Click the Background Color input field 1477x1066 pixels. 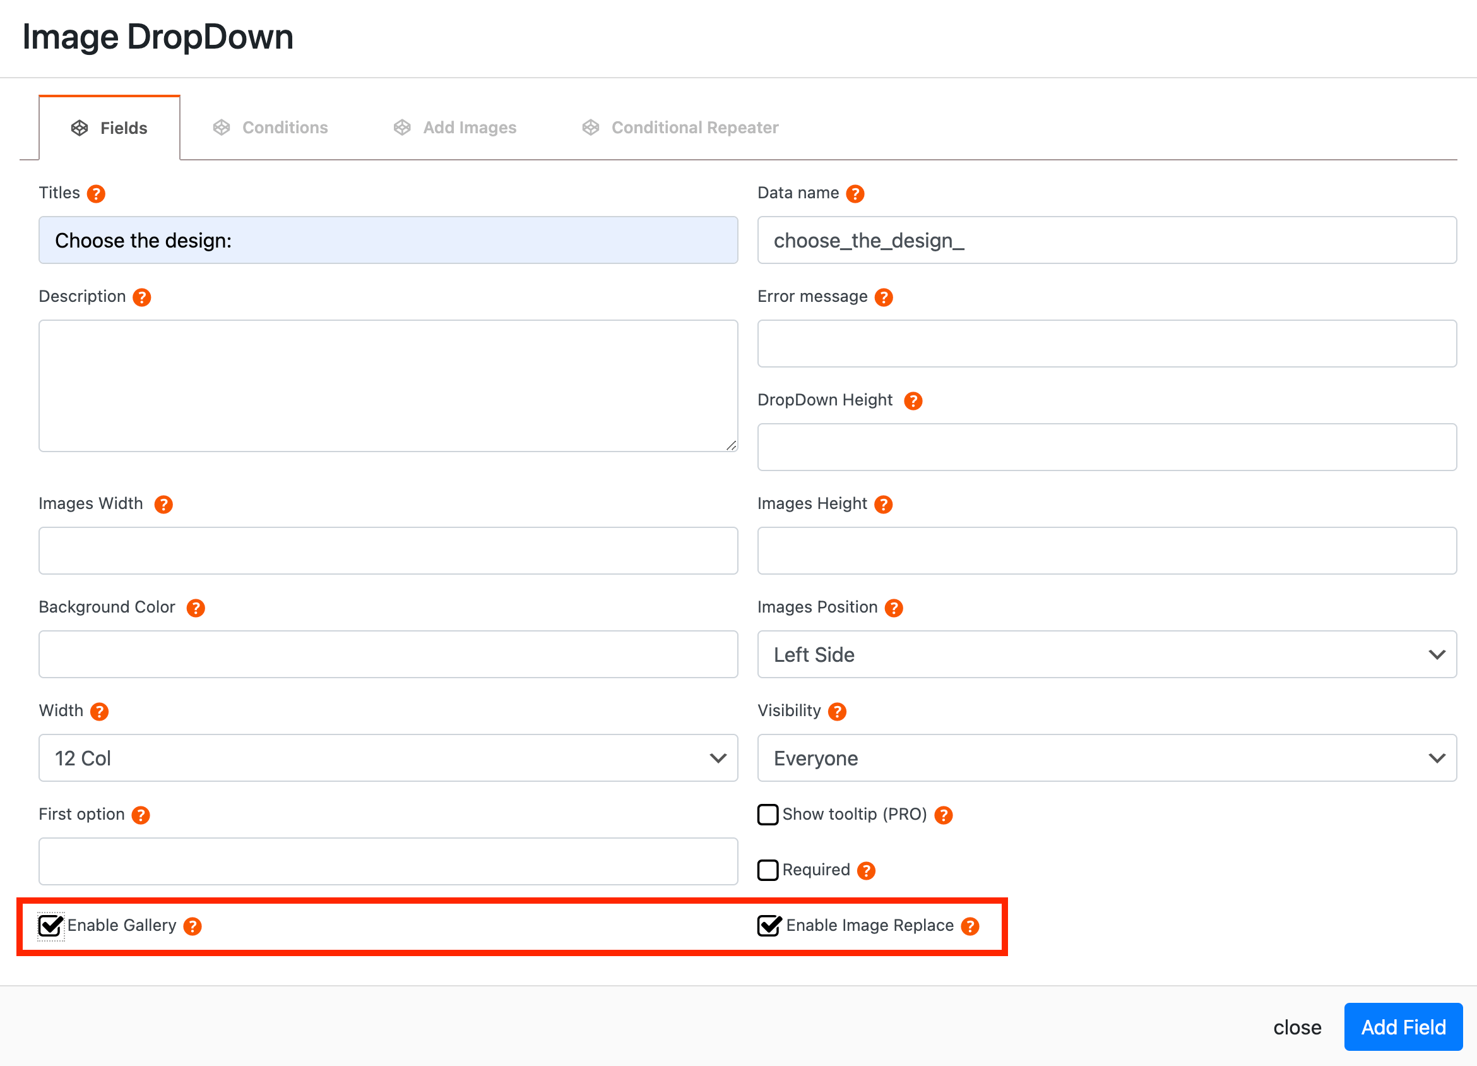388,654
